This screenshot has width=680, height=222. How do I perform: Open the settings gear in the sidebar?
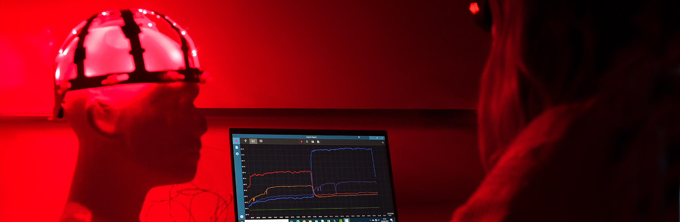(237, 154)
